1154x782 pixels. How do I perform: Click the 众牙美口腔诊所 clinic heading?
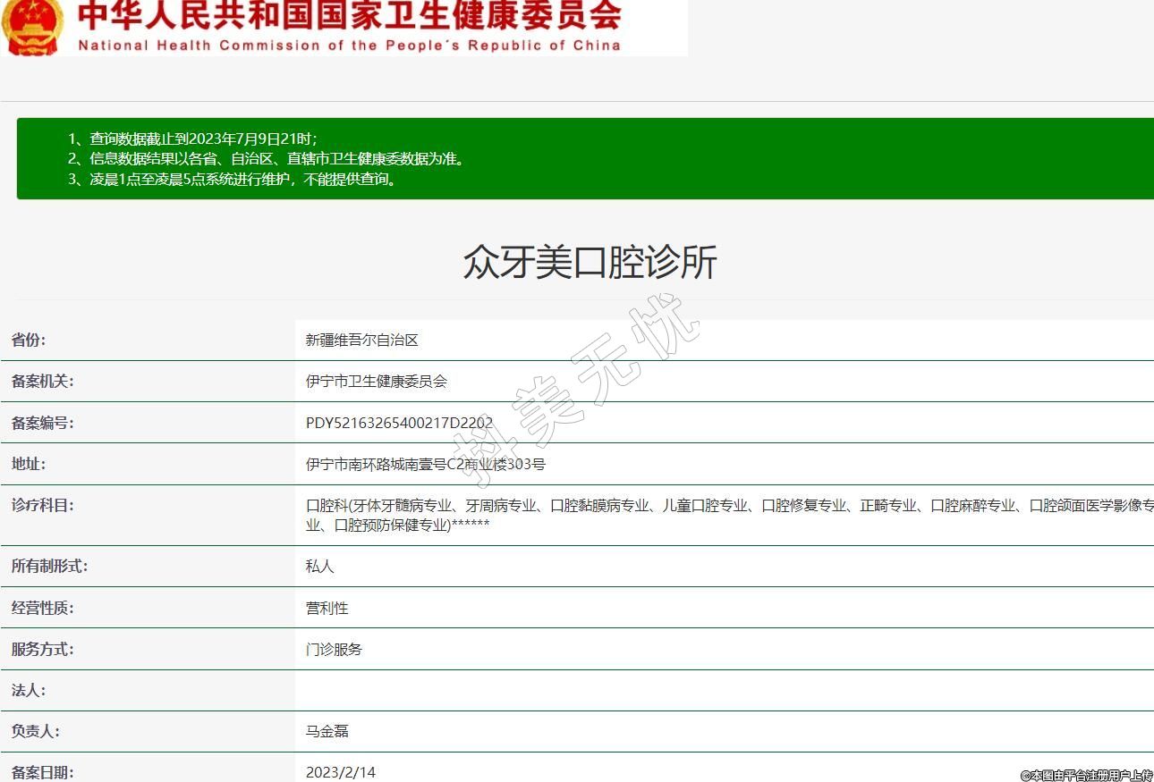(x=590, y=263)
